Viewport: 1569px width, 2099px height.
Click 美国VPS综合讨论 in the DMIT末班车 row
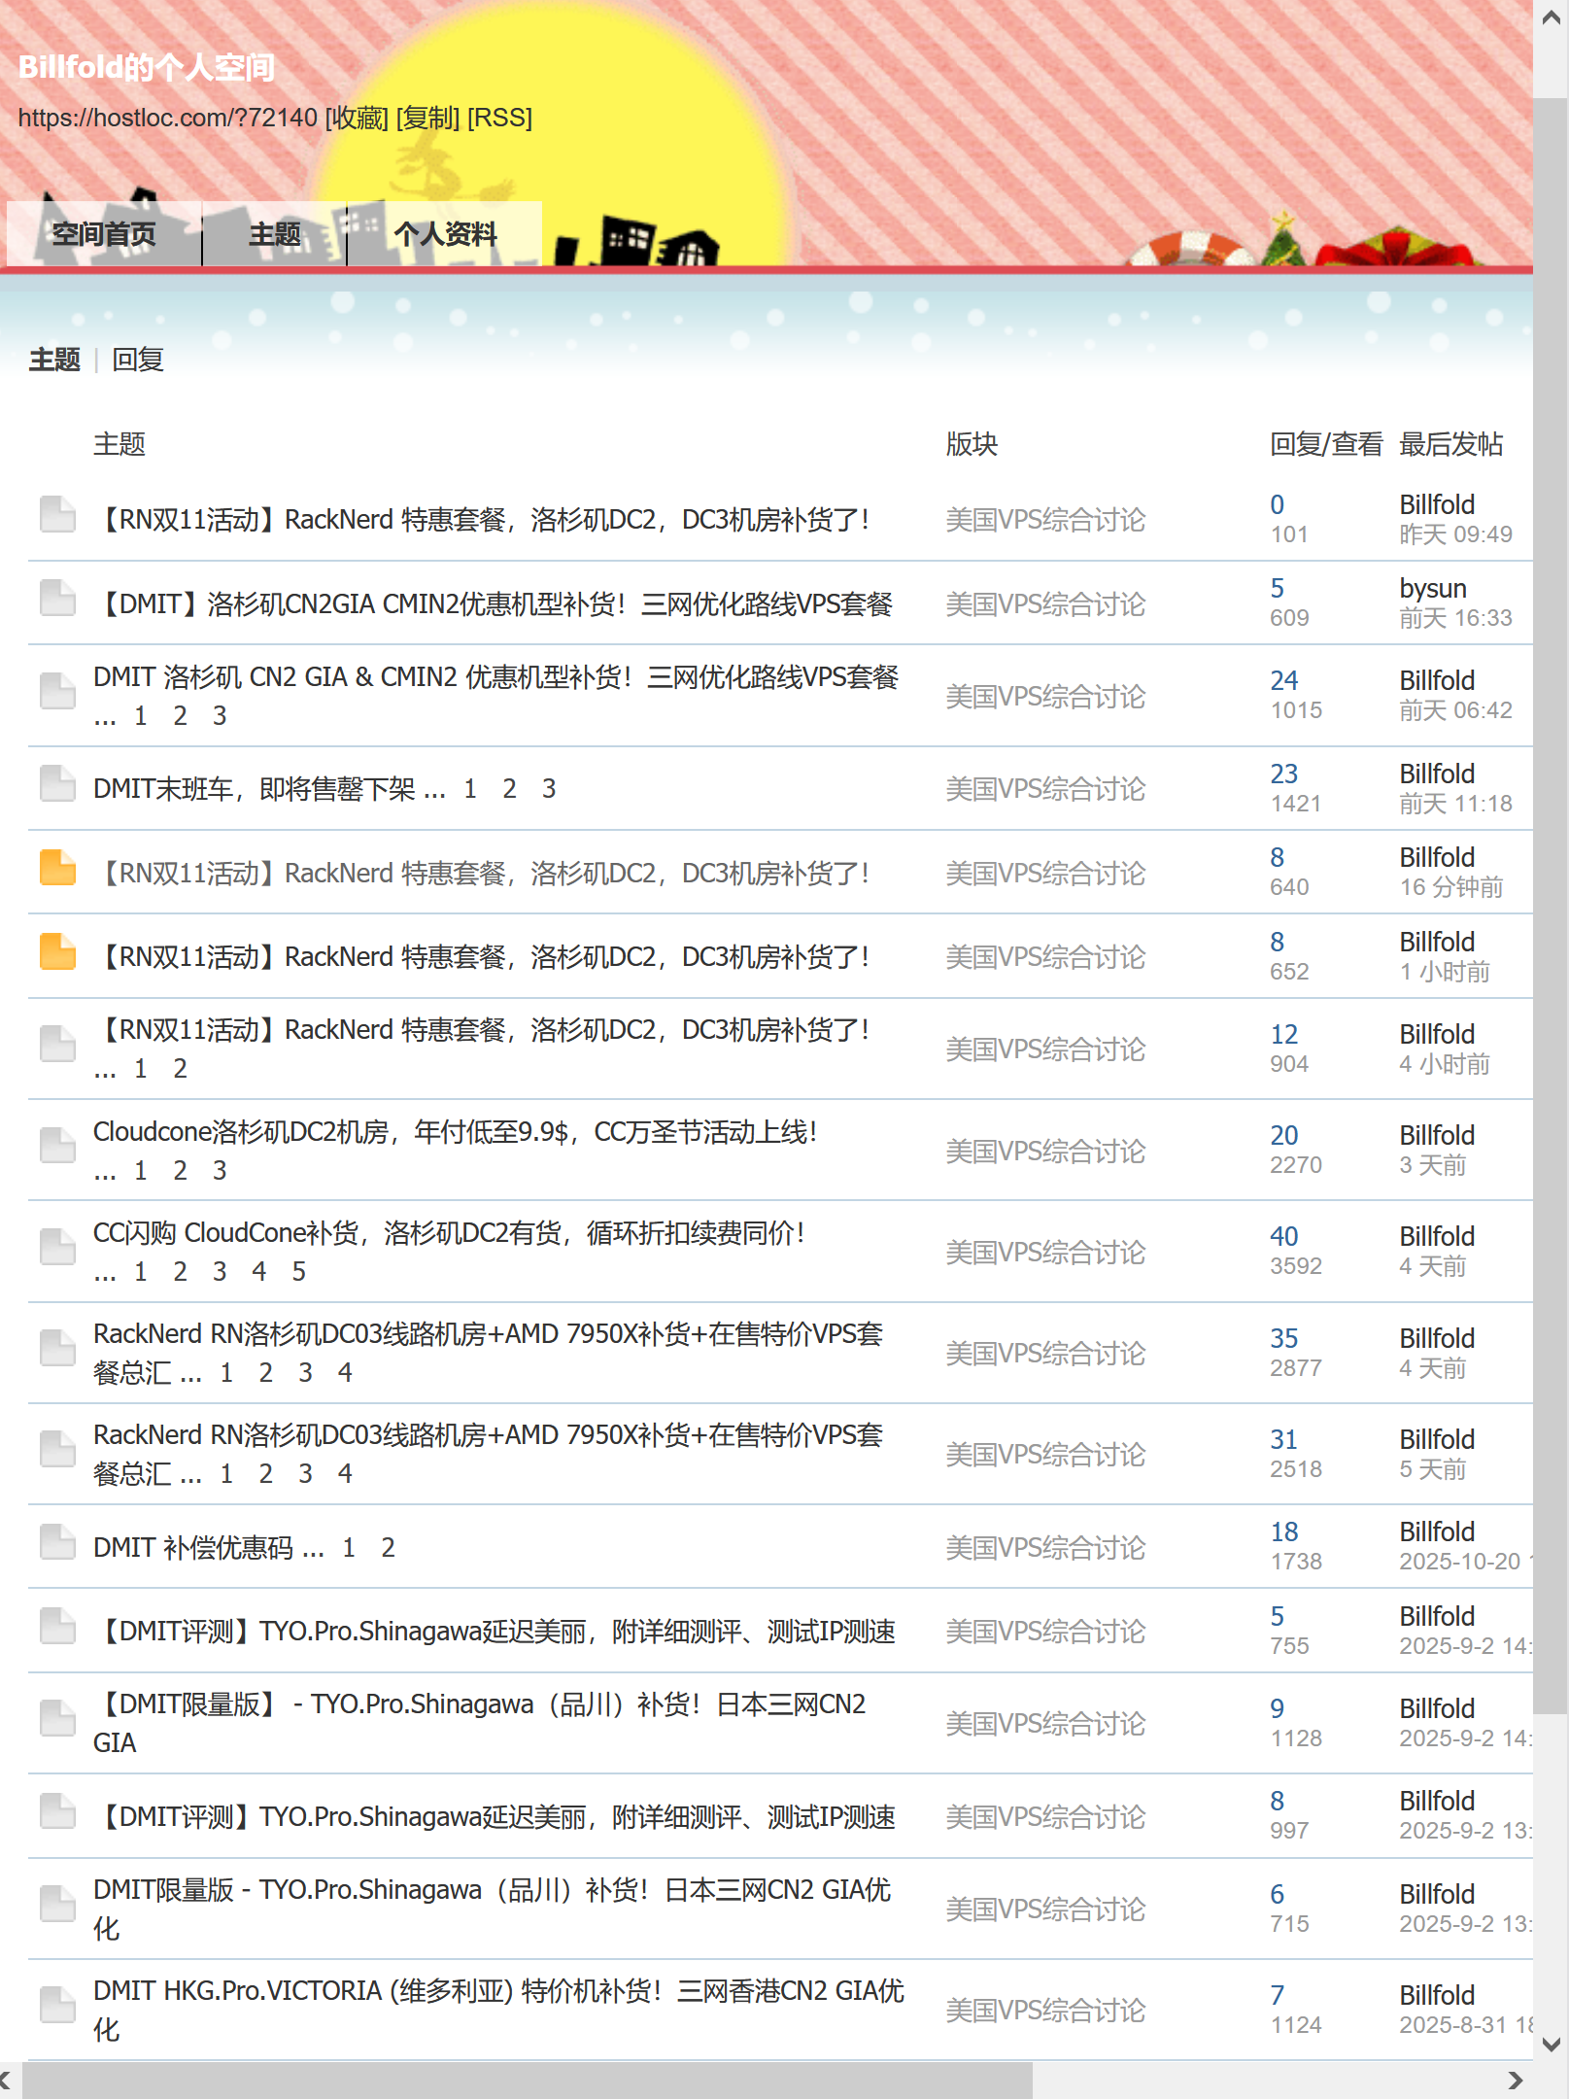[x=1046, y=789]
